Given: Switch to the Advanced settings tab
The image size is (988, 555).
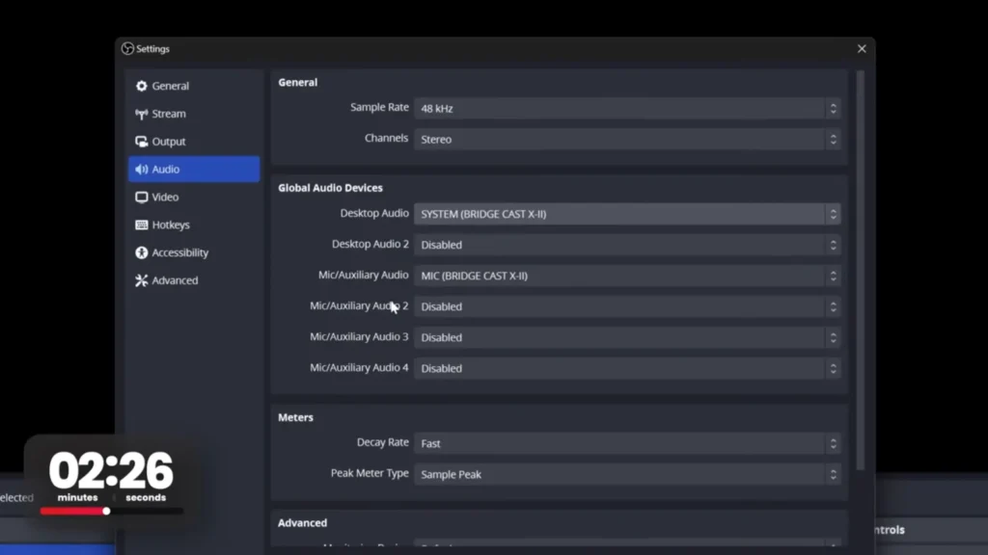Looking at the screenshot, I should [194, 280].
